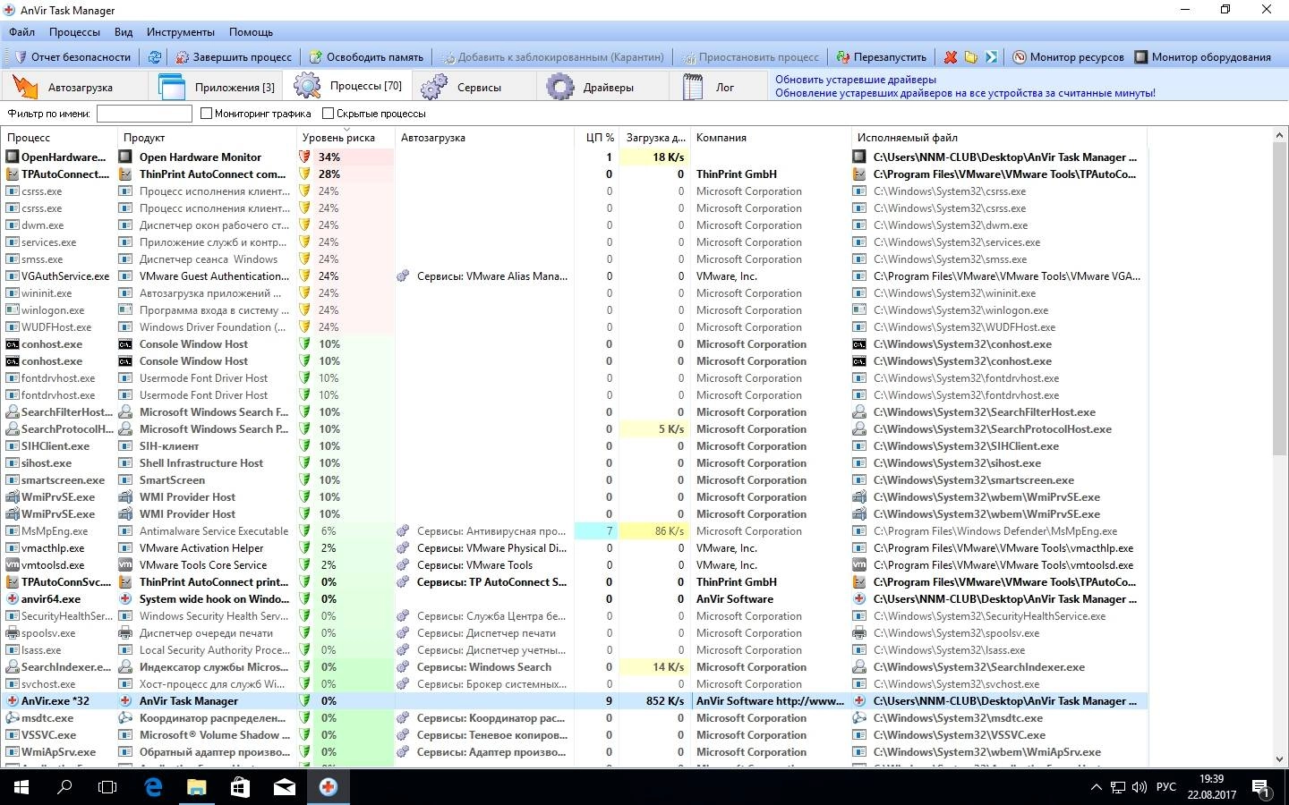Sort by Уровень риска column header
This screenshot has height=805, width=1289.
tap(345, 138)
